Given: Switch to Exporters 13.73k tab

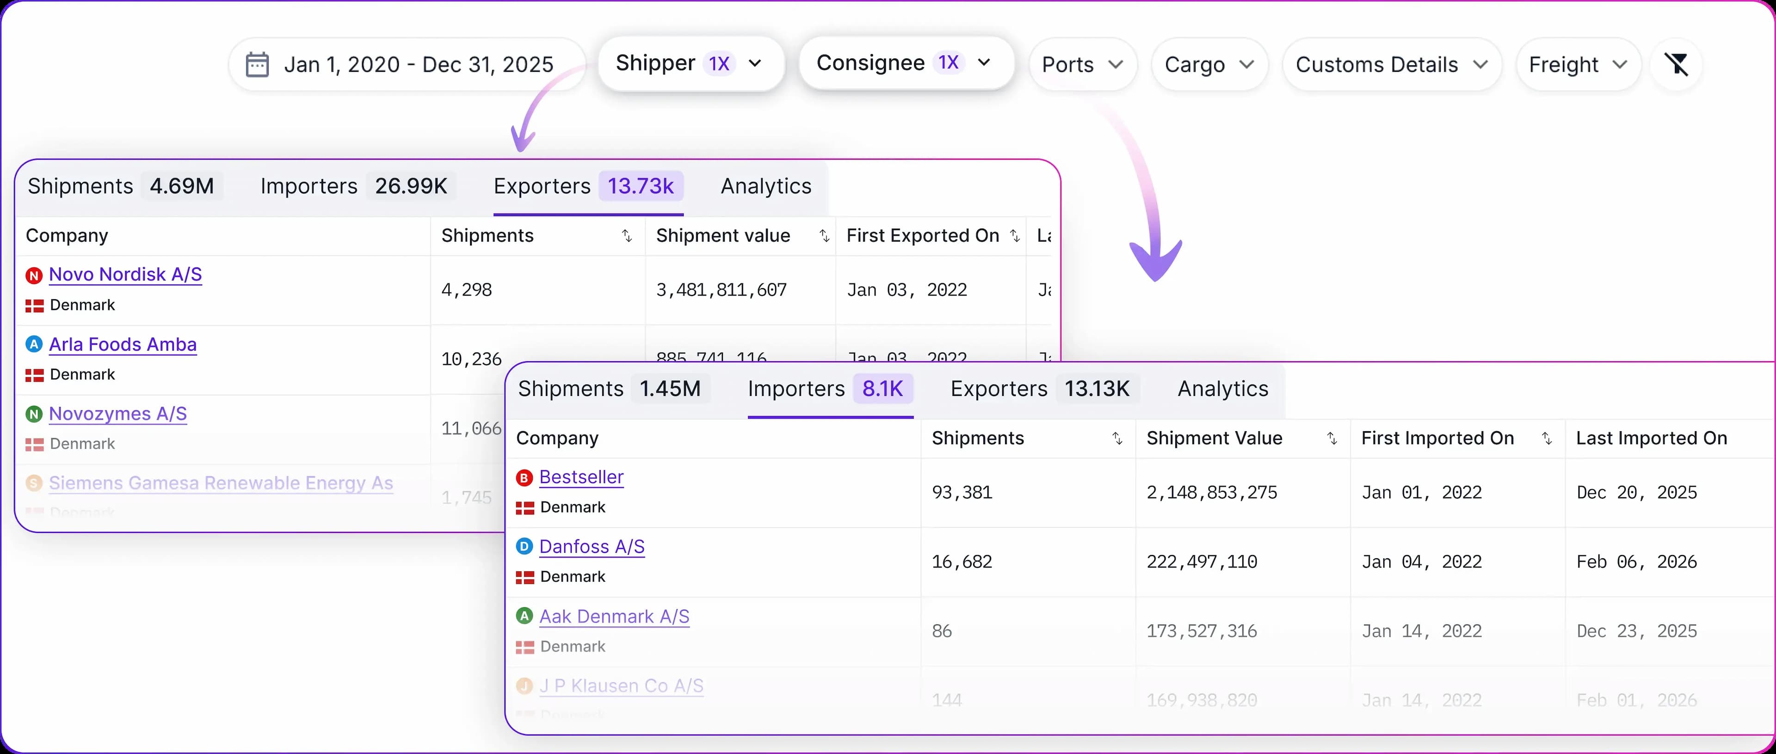Looking at the screenshot, I should point(587,186).
